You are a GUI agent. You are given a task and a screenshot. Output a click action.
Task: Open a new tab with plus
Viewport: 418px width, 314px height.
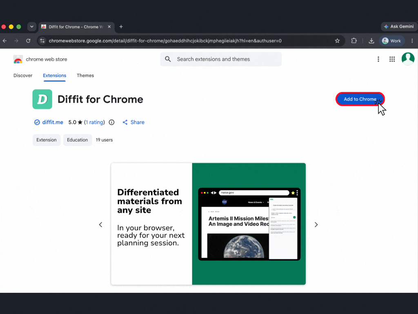(121, 27)
